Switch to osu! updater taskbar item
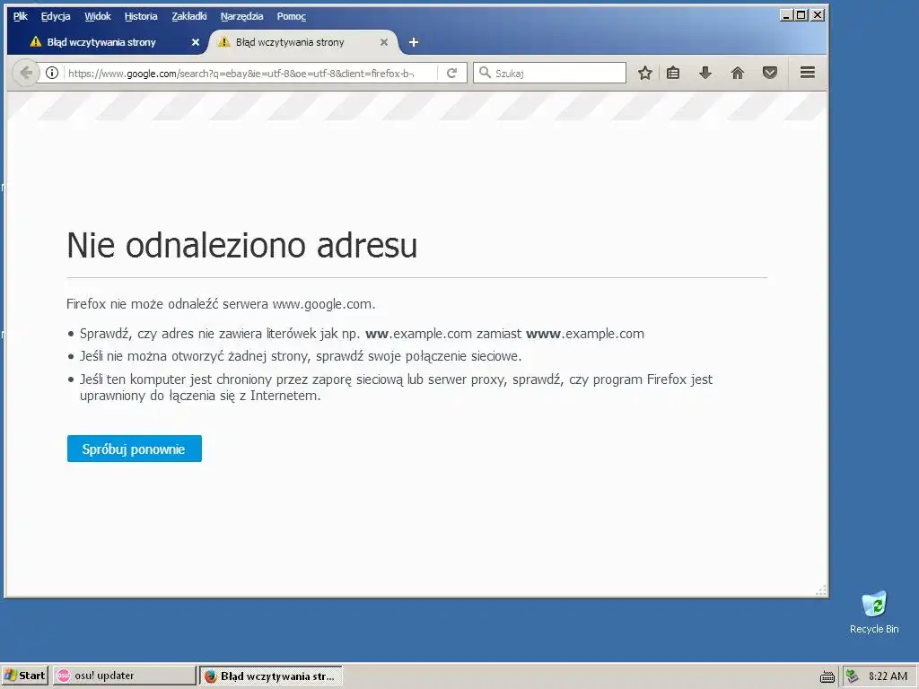Image resolution: width=919 pixels, height=689 pixels. tap(124, 676)
